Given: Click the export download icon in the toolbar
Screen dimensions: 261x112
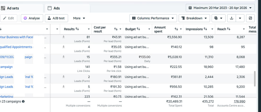Looking at the screenshot, I should pyautogui.click(x=232, y=18).
